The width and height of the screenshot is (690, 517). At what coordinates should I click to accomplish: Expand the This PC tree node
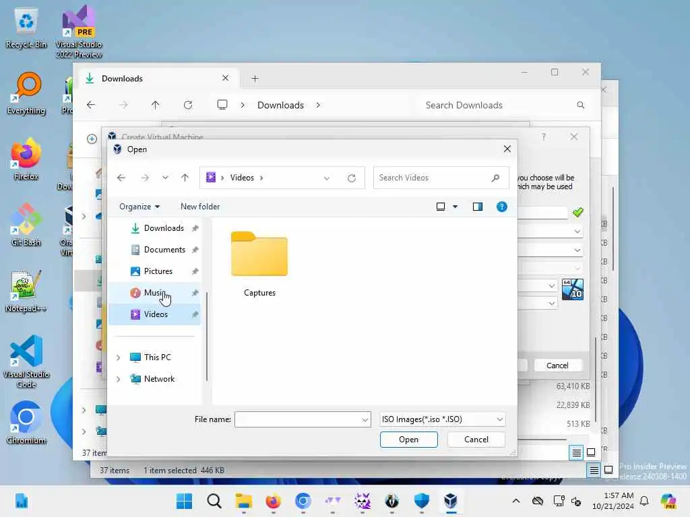(x=118, y=357)
